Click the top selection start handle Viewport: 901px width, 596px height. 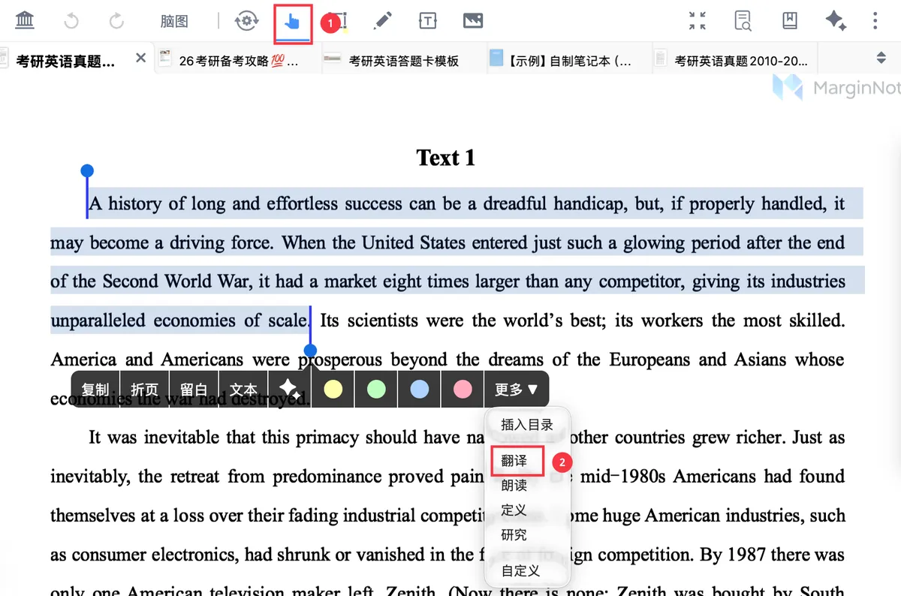(x=87, y=171)
